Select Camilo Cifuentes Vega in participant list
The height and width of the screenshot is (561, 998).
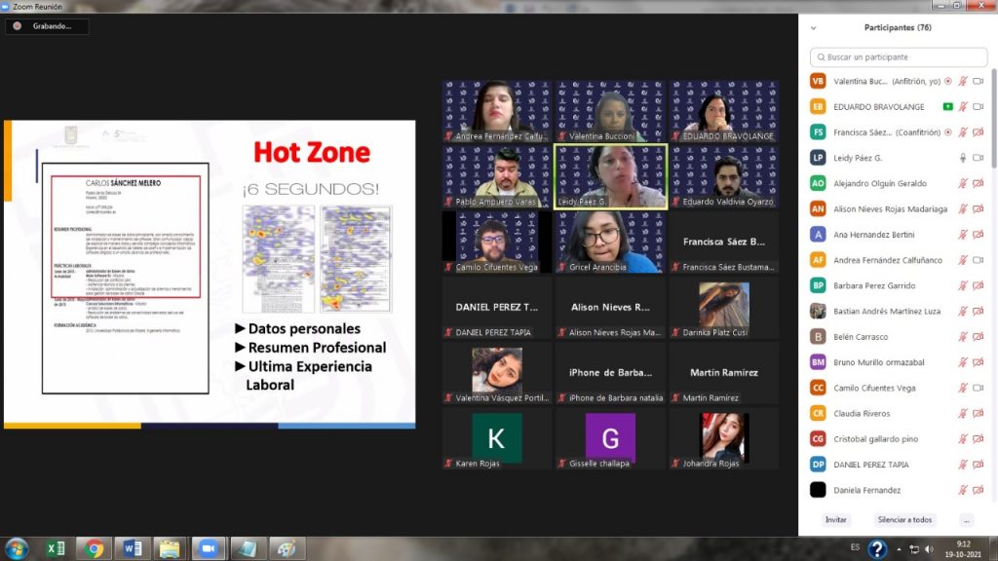(x=874, y=388)
